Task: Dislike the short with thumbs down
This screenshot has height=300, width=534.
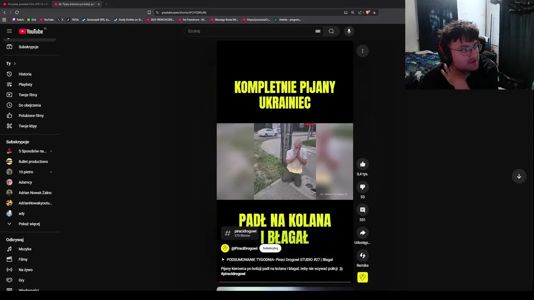Action: pos(363,187)
